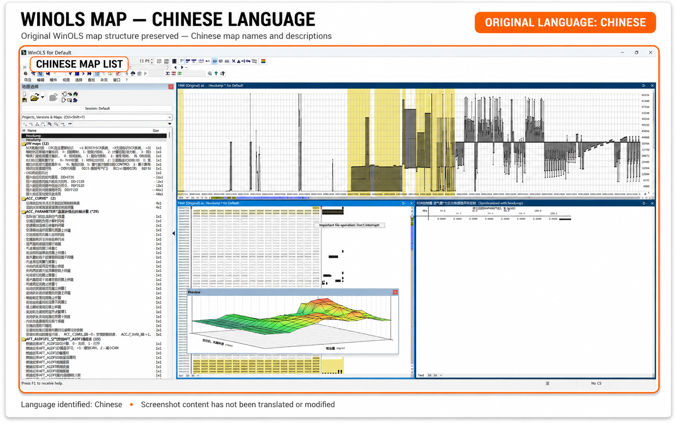
Task: Click the dark solid grid toolbar icon
Action: (x=174, y=61)
